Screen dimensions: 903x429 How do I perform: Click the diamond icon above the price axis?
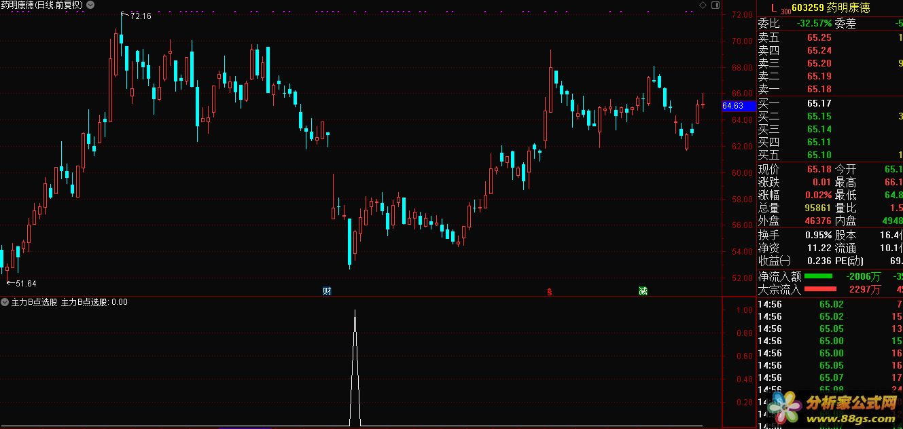click(703, 5)
